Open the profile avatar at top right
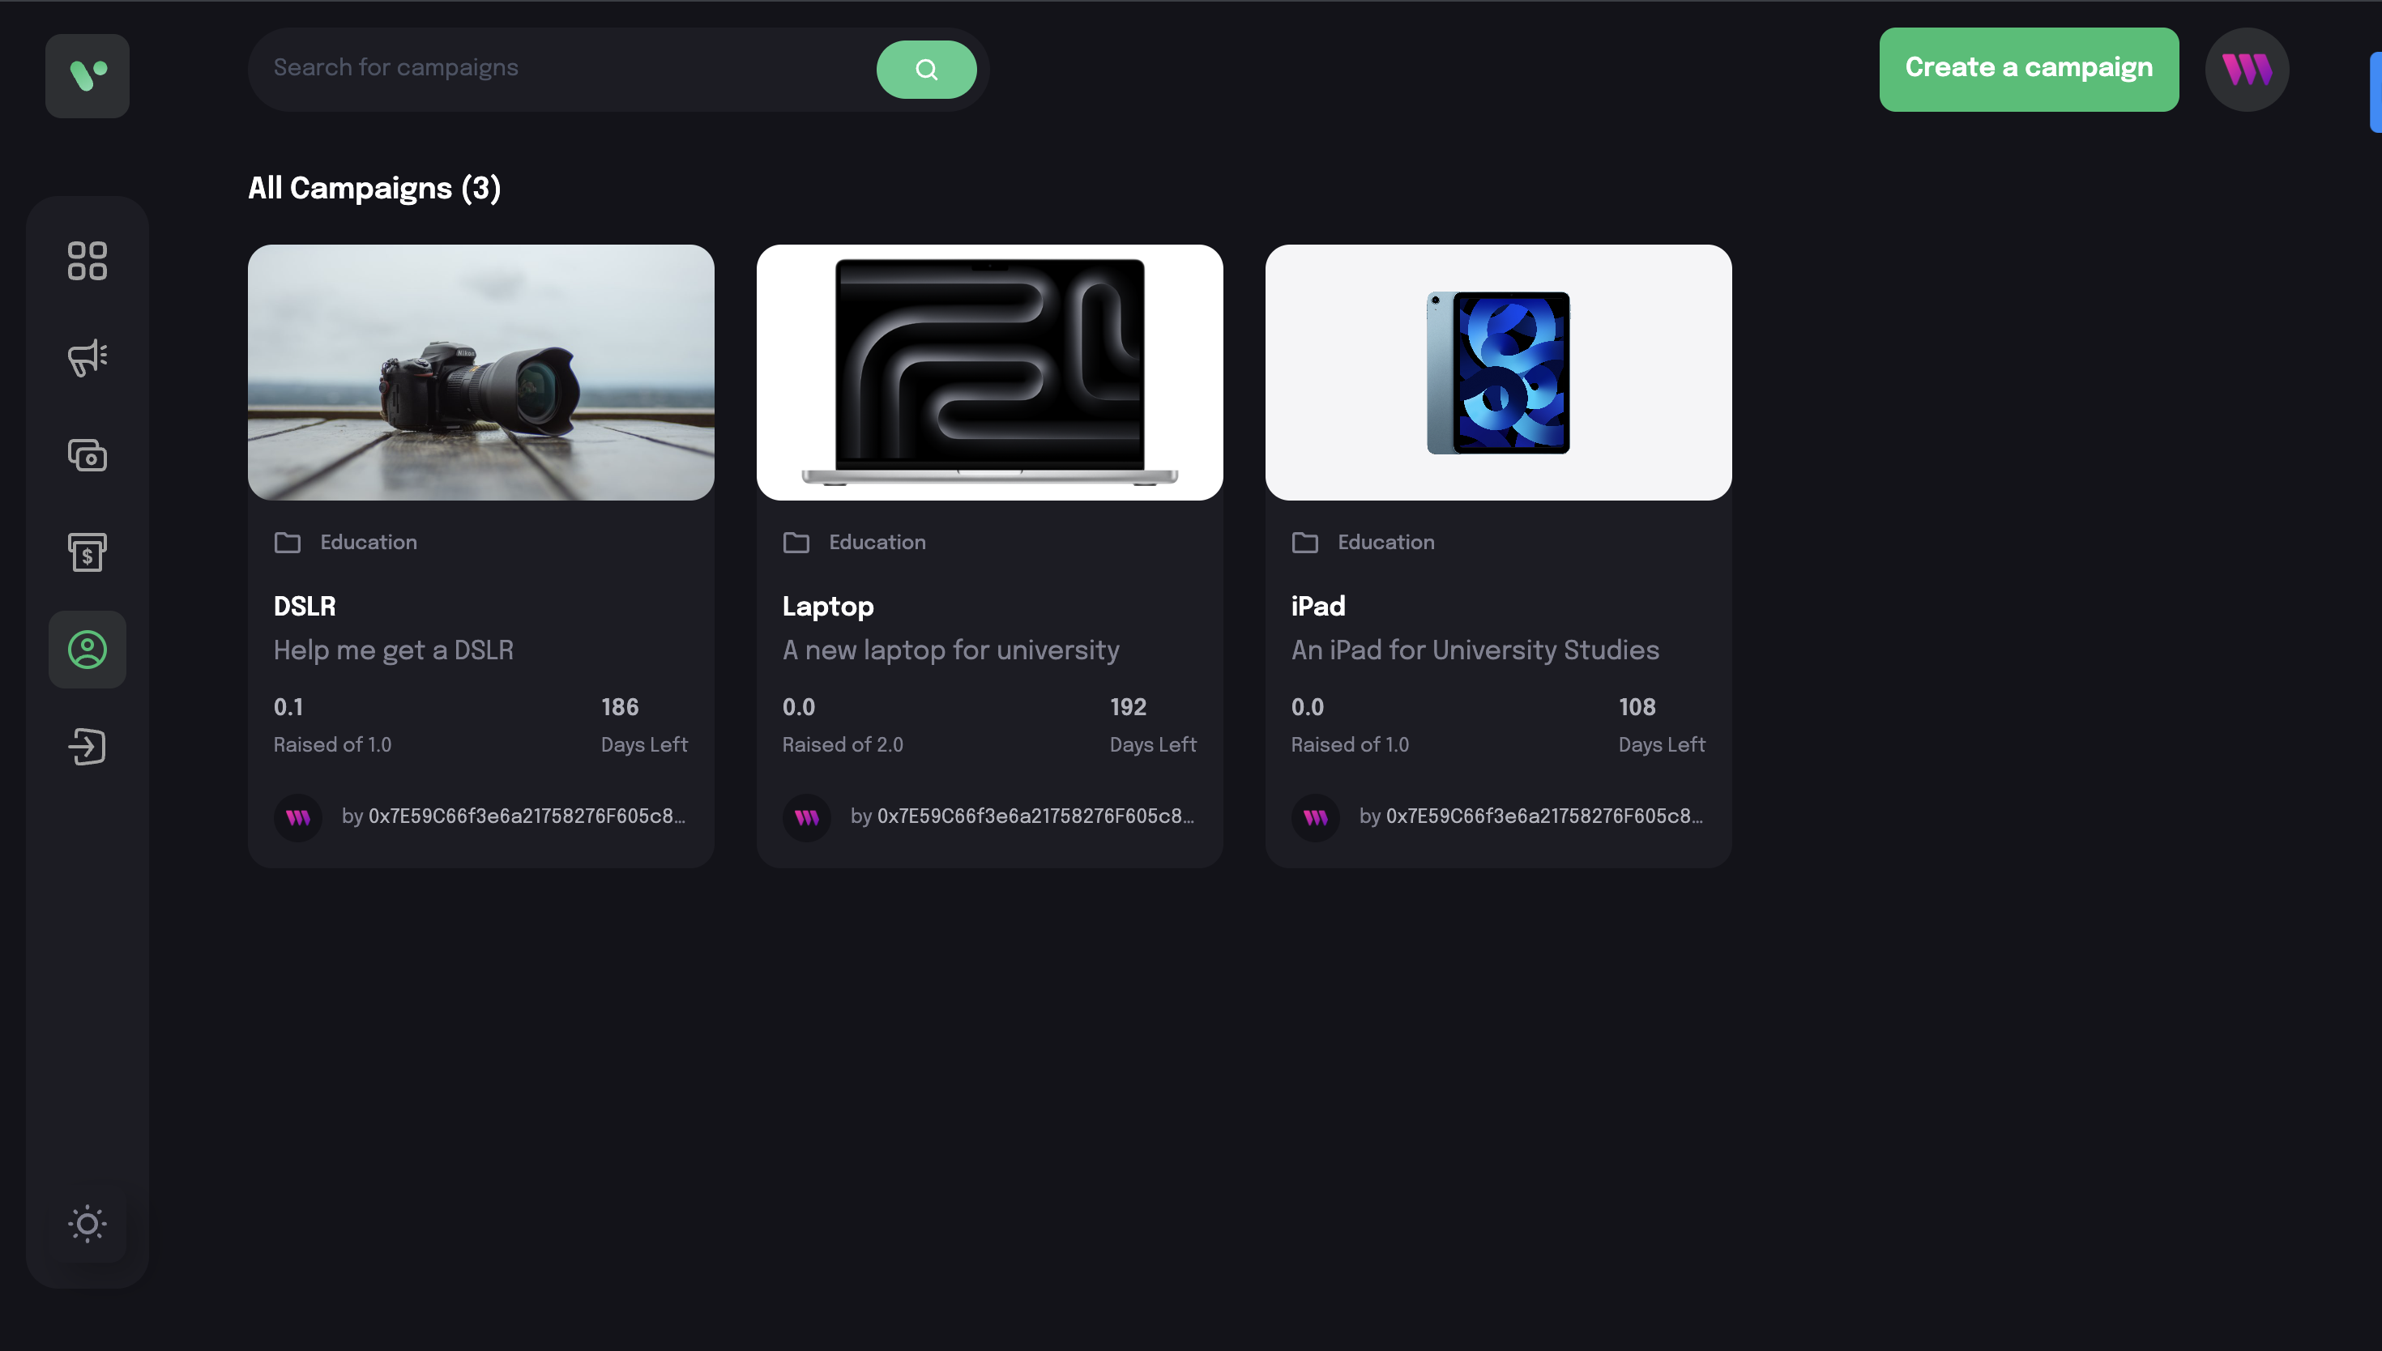The width and height of the screenshot is (2382, 1351). pyautogui.click(x=2247, y=70)
